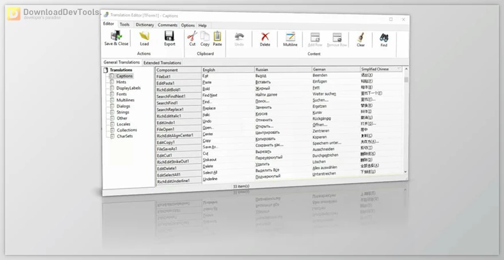Select the SearchReplace1 component row

coord(178,109)
